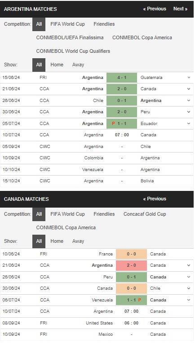Expand the Chile 0-1 Argentina match details
The image size is (195, 343).
(x=189, y=100)
